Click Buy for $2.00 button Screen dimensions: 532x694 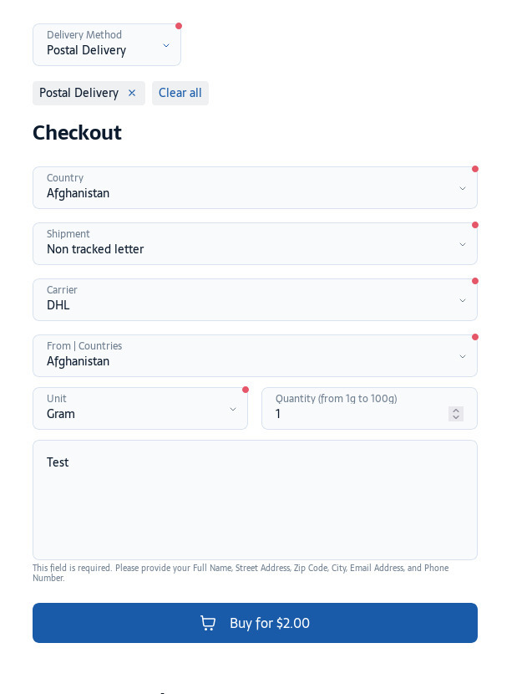click(x=256, y=623)
